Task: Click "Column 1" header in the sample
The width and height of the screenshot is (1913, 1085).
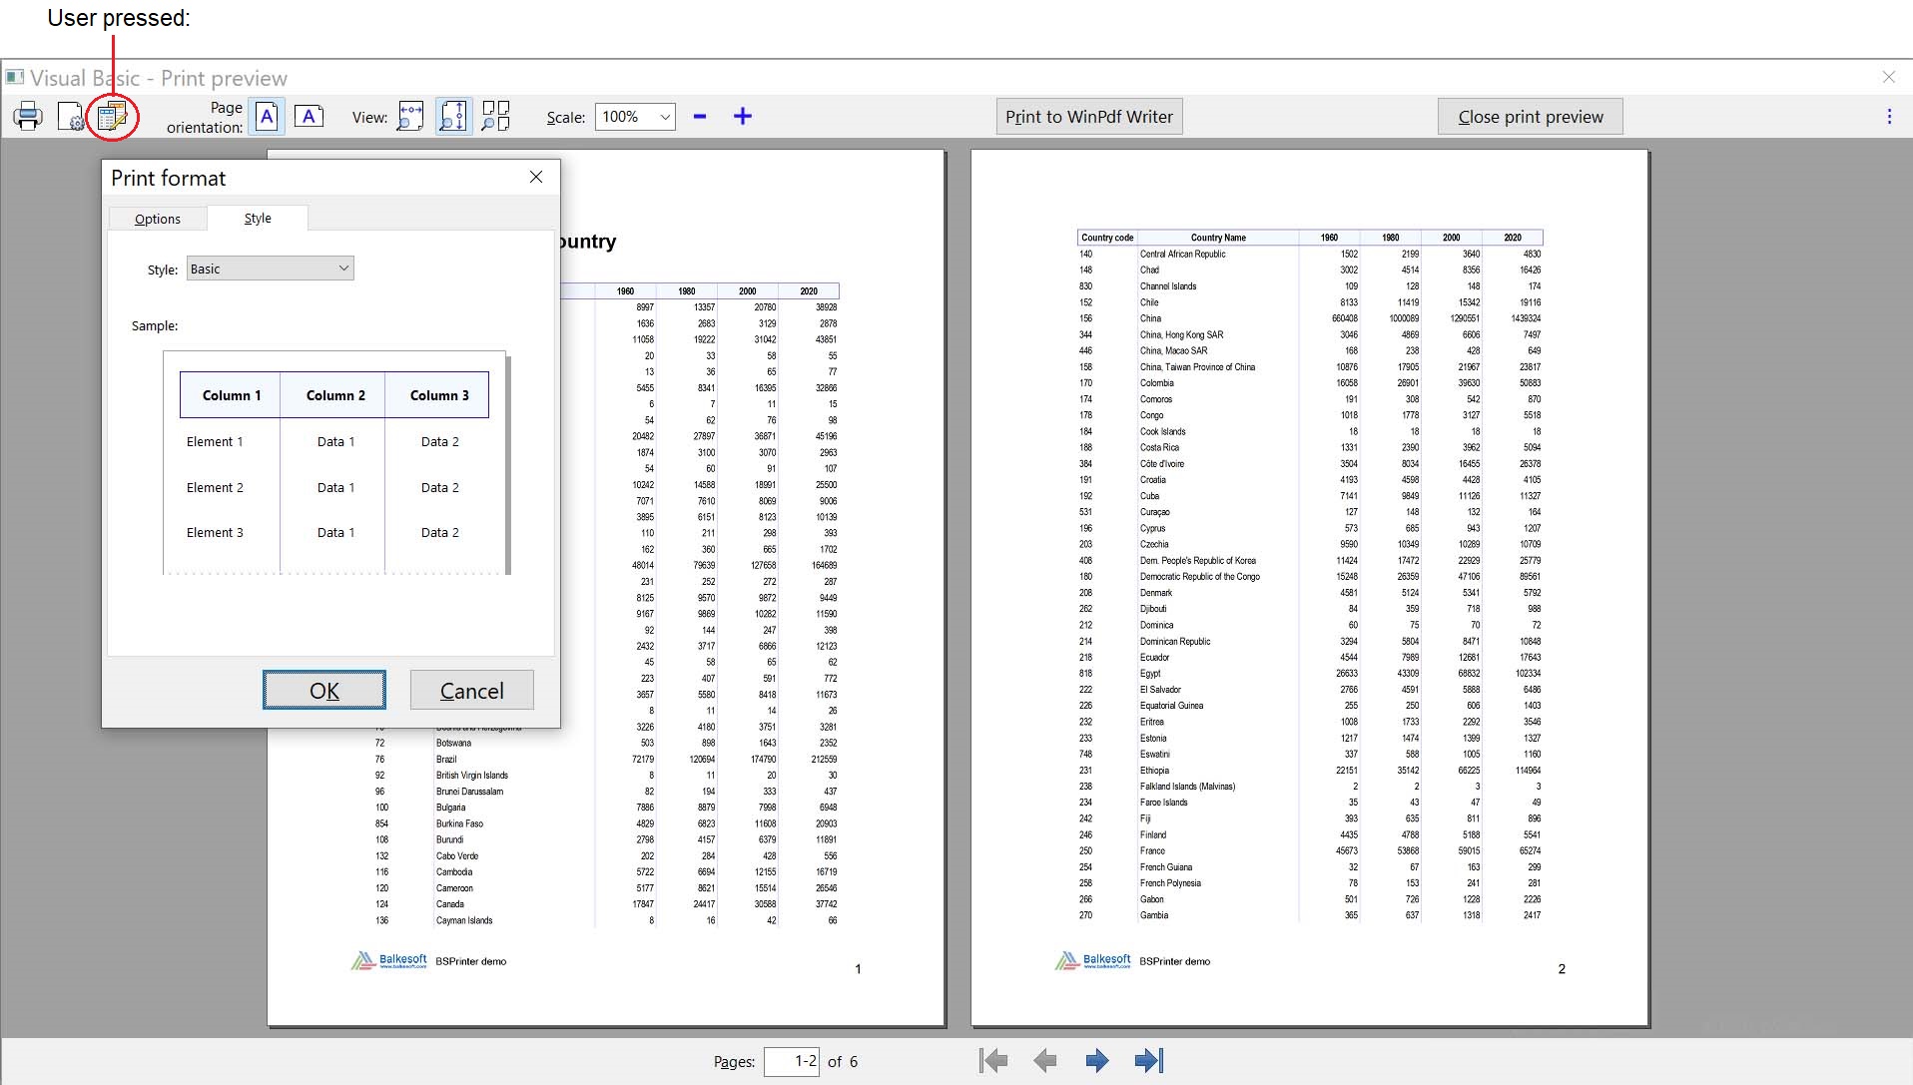Action: [x=232, y=395]
